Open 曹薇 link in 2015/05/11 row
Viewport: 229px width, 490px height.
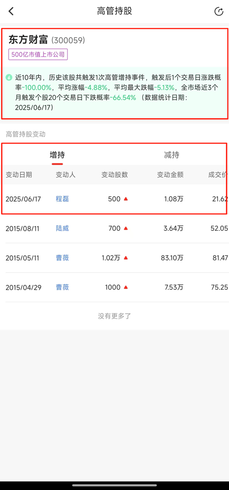[62, 258]
